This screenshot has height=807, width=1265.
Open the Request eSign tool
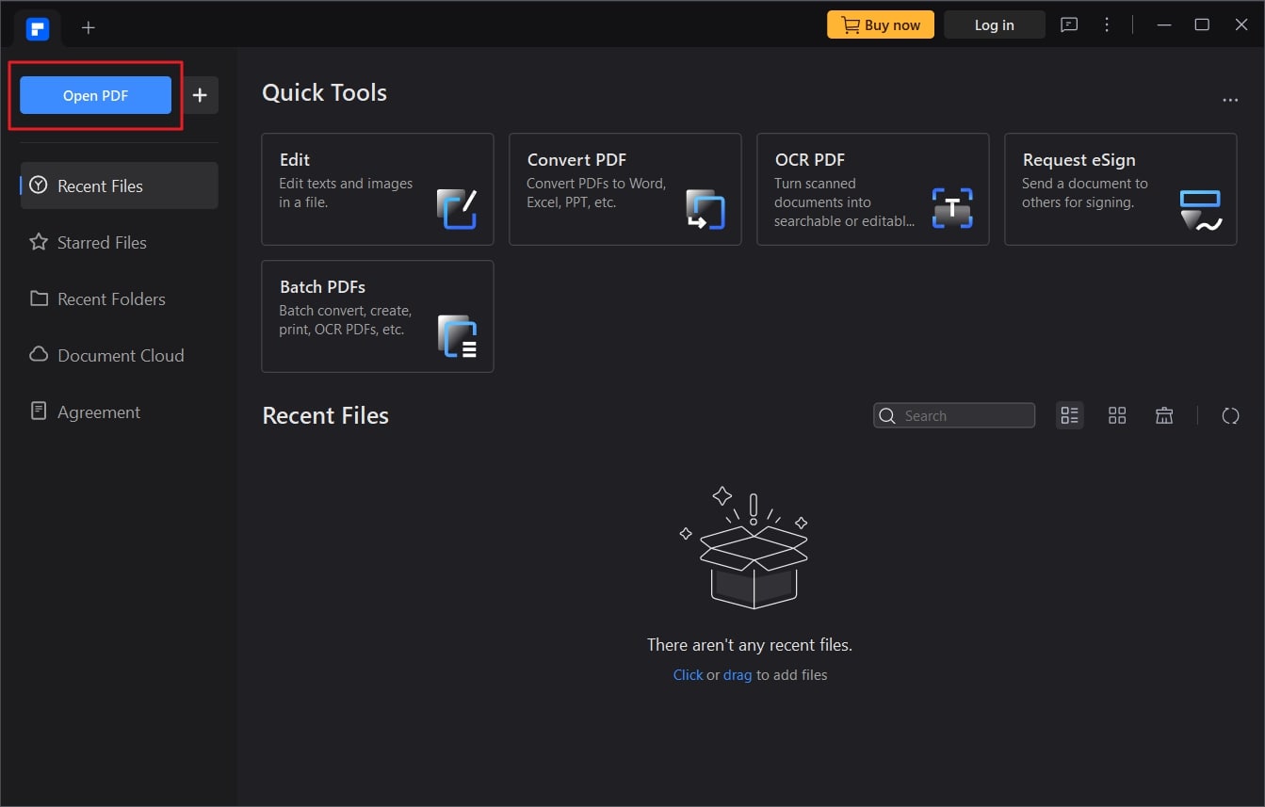click(x=1121, y=189)
